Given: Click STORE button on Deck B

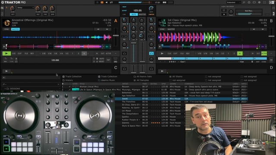Looking at the screenshot, I should point(263,62).
